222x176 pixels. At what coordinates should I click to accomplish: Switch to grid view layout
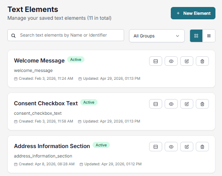tap(196, 36)
